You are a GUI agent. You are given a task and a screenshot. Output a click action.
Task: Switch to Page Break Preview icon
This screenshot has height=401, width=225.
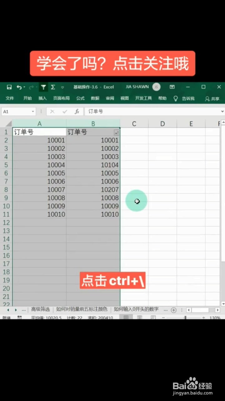(x=153, y=317)
